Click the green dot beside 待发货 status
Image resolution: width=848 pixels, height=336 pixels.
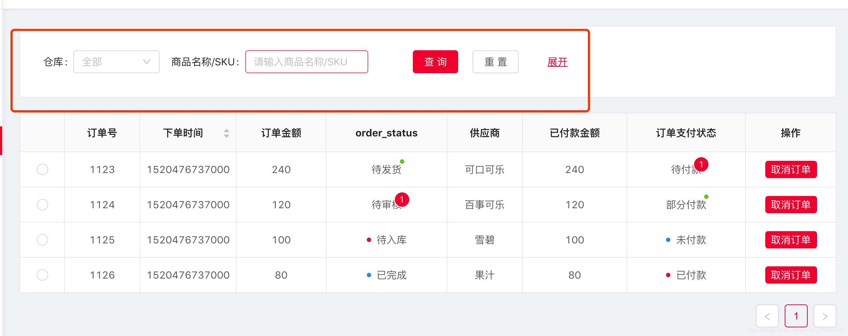402,161
